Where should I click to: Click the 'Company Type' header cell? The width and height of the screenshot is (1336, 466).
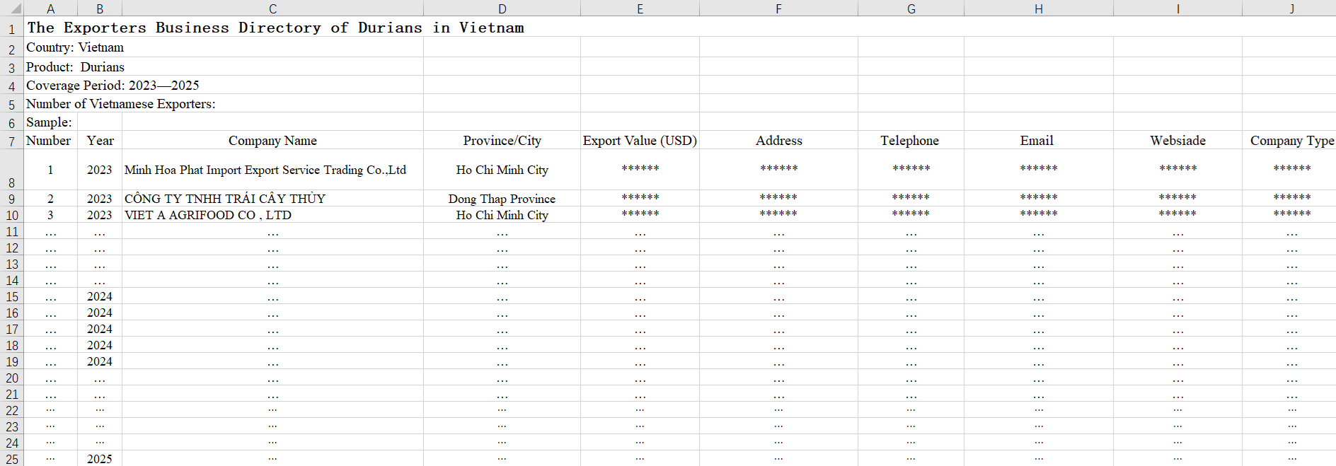coord(1291,141)
